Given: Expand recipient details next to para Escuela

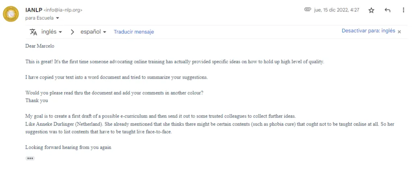Looking at the screenshot, I should point(58,18).
